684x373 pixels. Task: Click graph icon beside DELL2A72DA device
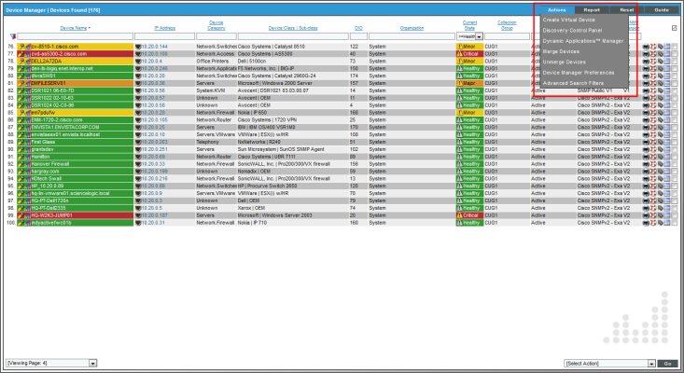[x=28, y=62]
